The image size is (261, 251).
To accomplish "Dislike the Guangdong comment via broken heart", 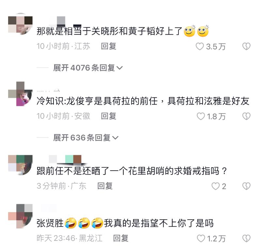I will click(246, 186).
